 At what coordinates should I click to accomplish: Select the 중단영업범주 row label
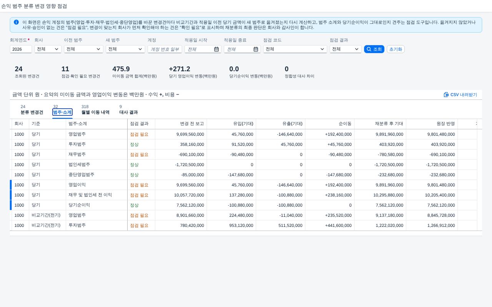pyautogui.click(x=81, y=175)
